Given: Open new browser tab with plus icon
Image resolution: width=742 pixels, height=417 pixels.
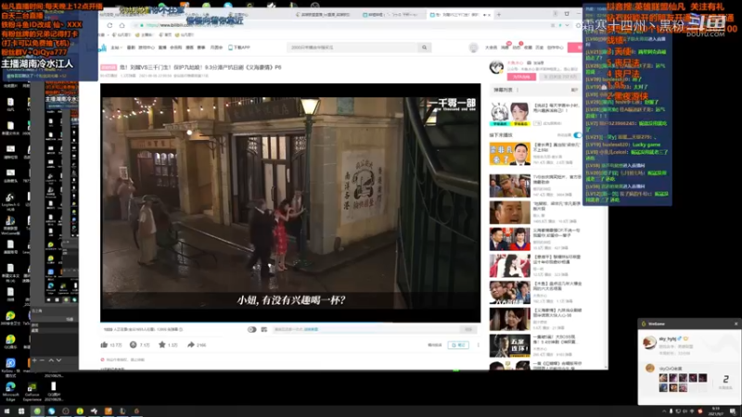Looking at the screenshot, I should click(x=499, y=15).
